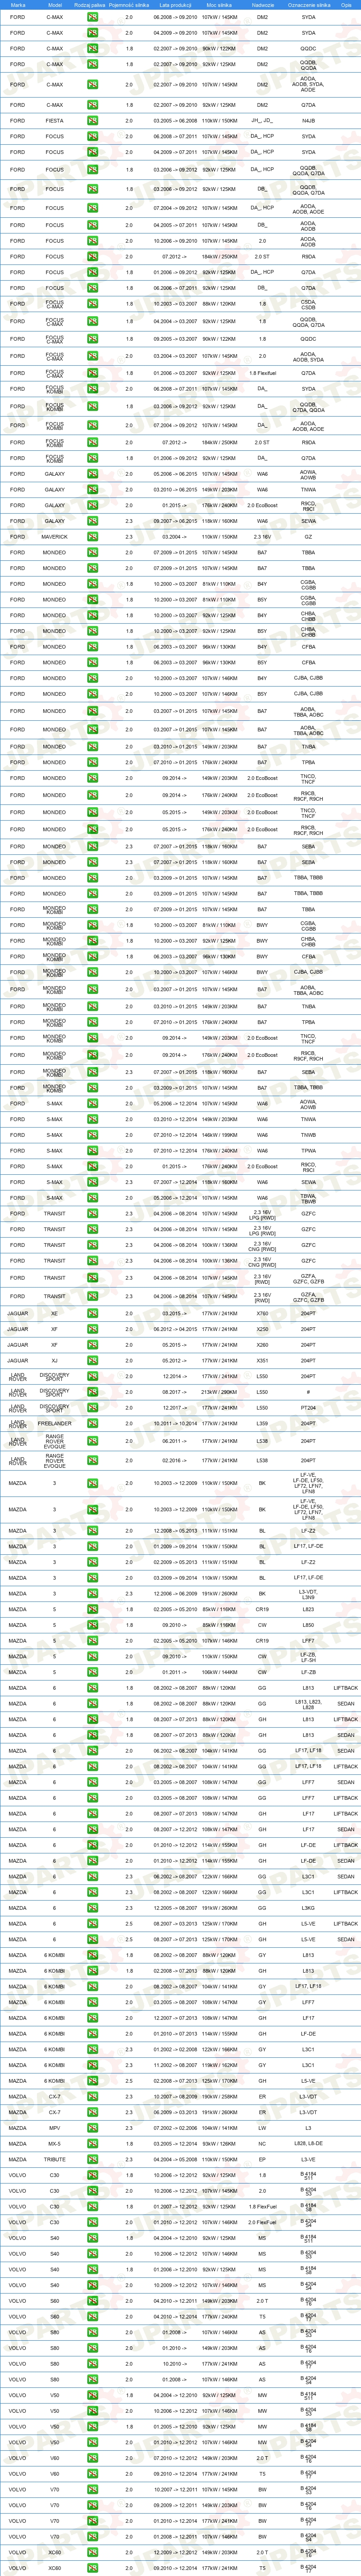Click the PT204 engine code cell

coord(308,1408)
